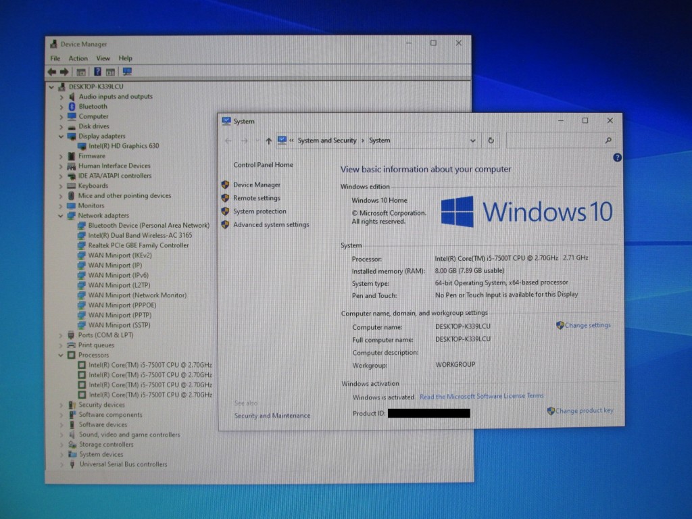The height and width of the screenshot is (519, 692).
Task: Expand the Software components category
Action: [61, 415]
